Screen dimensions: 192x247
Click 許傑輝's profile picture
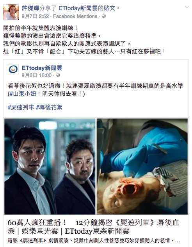pyautogui.click(x=11, y=12)
